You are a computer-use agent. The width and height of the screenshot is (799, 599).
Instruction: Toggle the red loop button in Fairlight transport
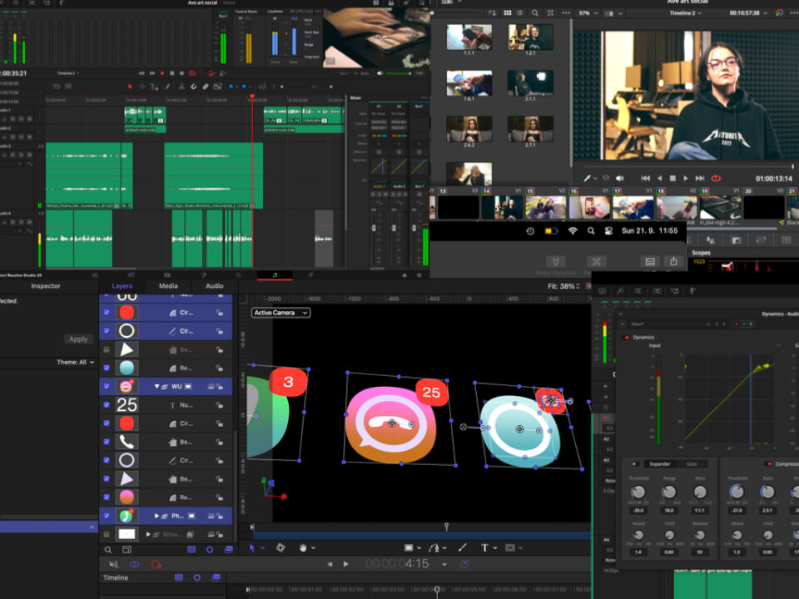pyautogui.click(x=192, y=73)
